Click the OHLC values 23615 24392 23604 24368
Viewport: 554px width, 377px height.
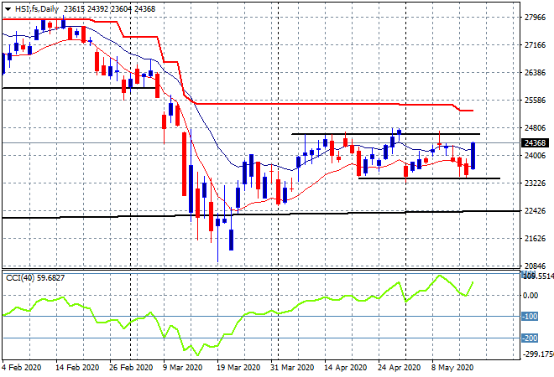click(x=109, y=9)
